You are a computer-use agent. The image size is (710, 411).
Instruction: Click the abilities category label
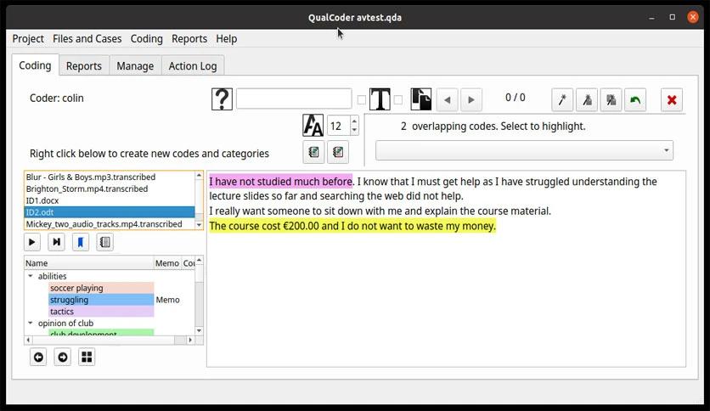coord(52,276)
